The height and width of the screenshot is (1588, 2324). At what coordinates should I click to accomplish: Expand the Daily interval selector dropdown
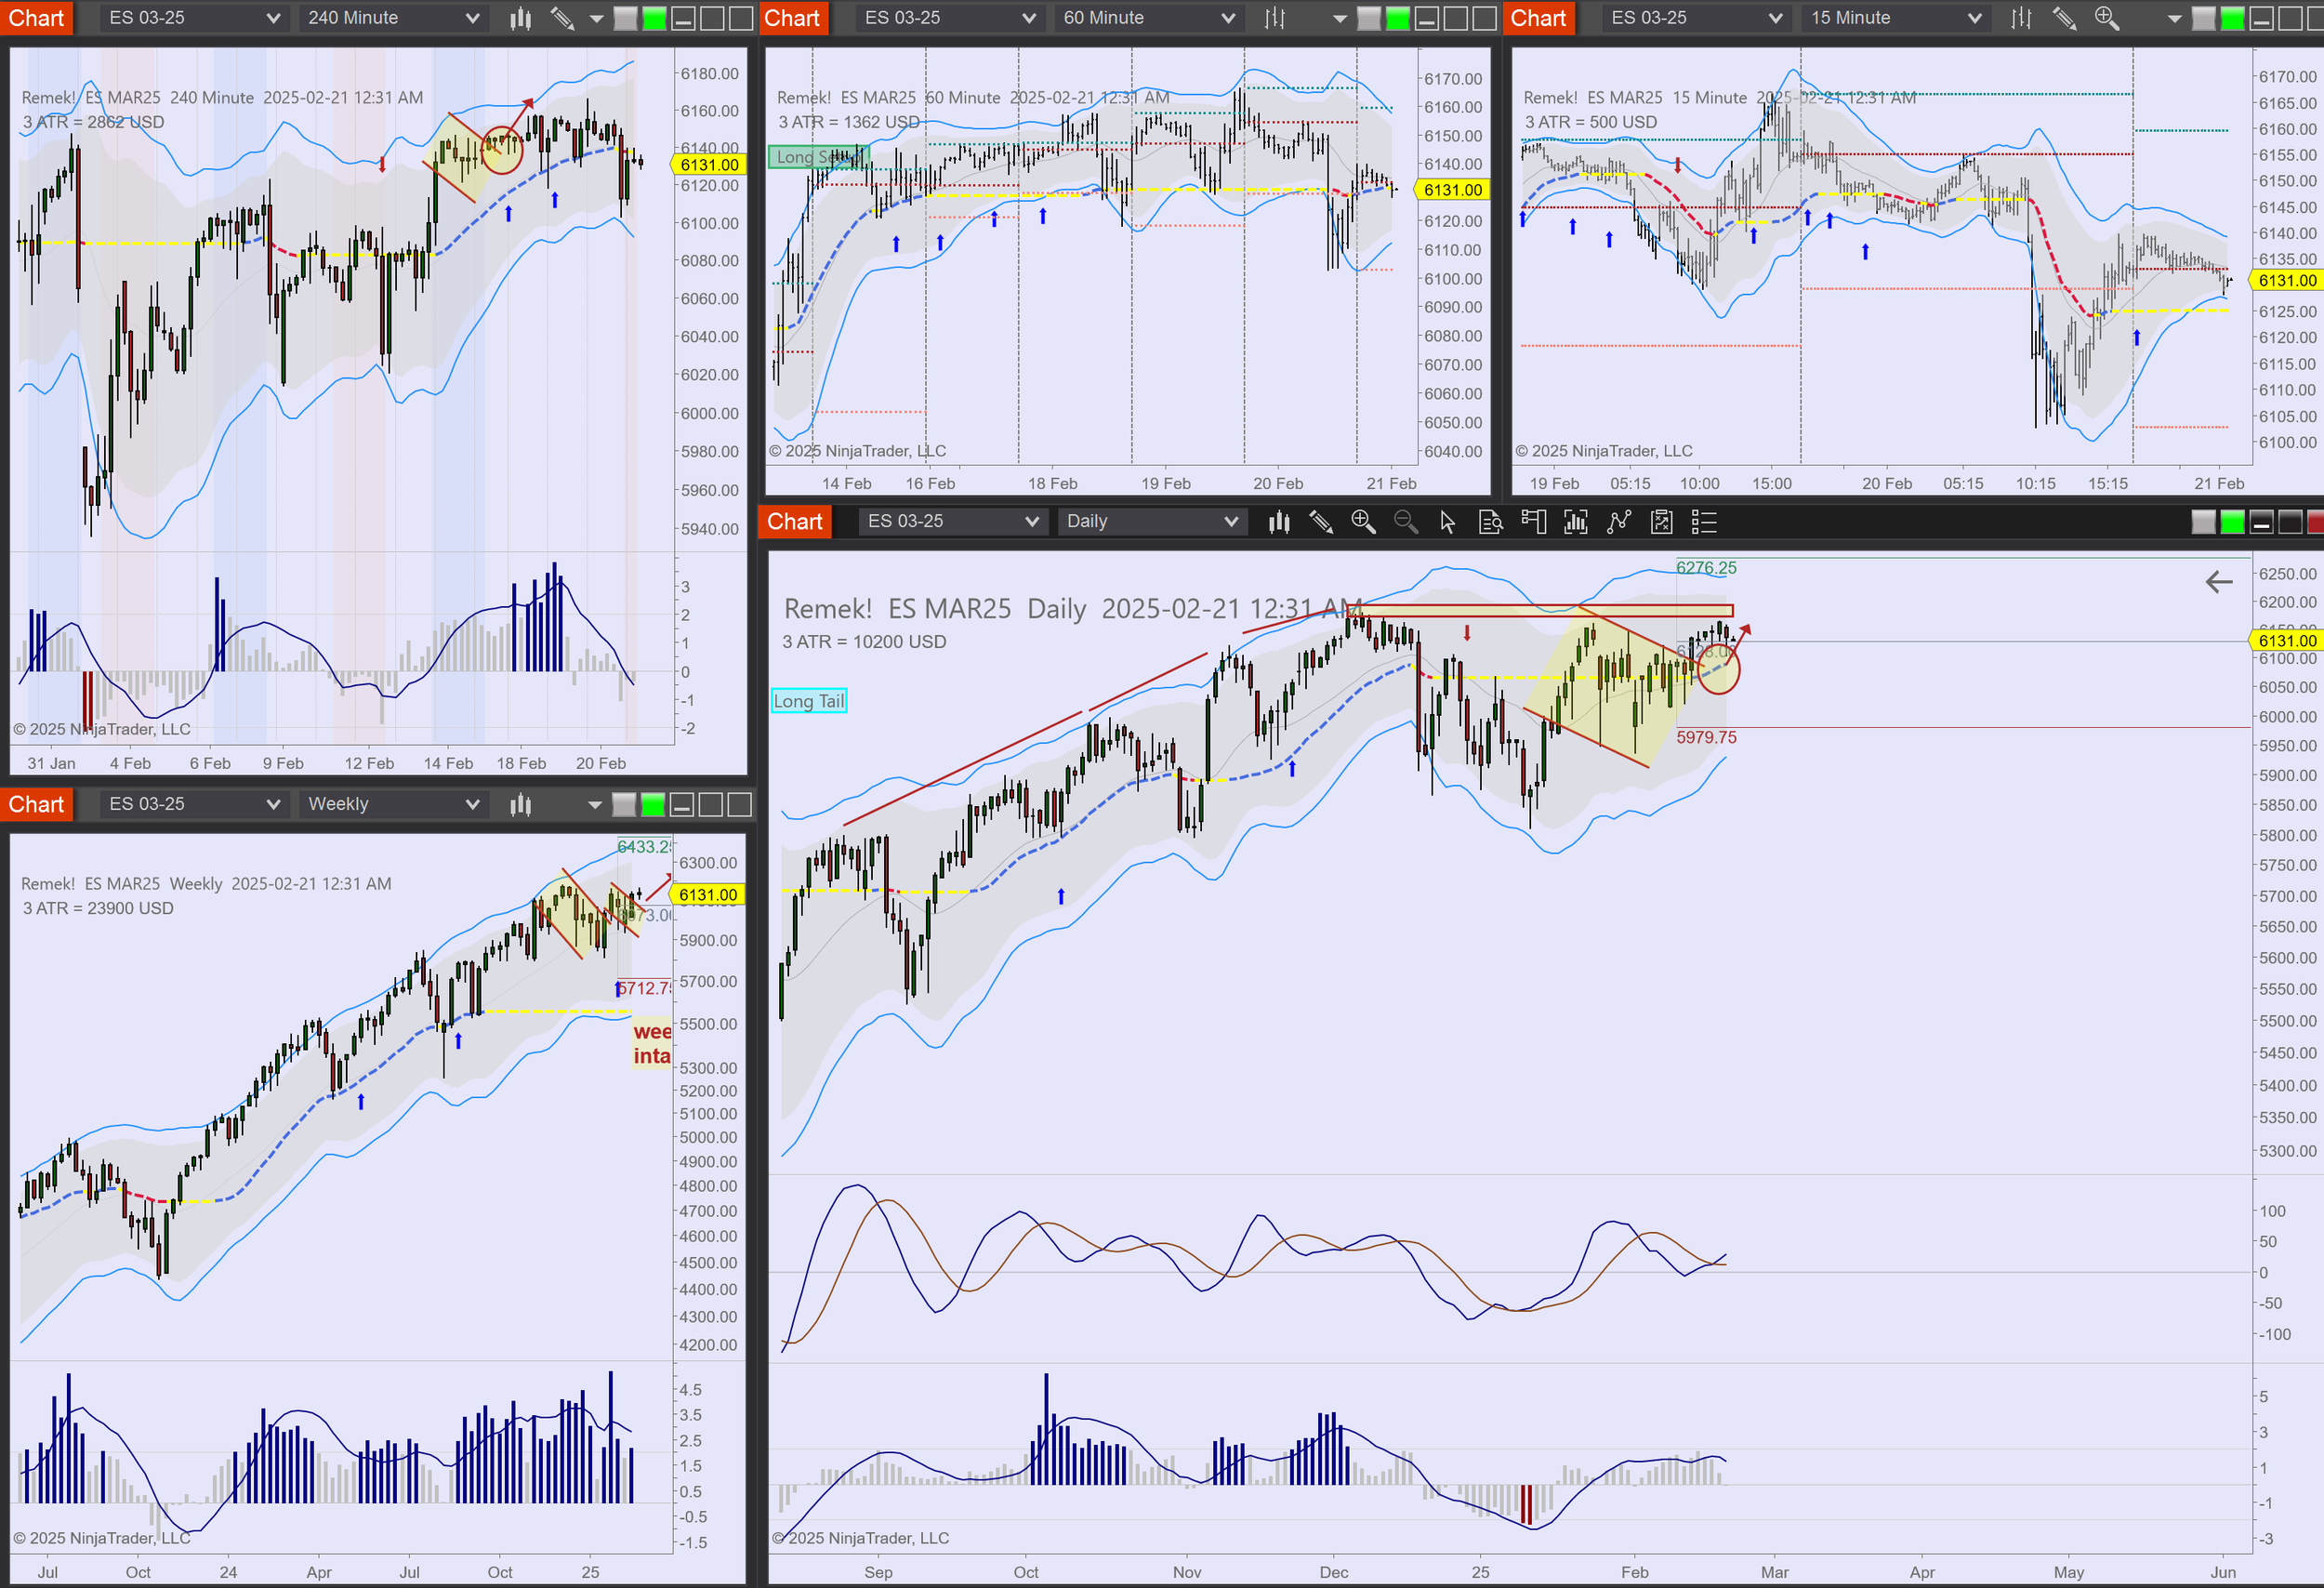point(1152,522)
